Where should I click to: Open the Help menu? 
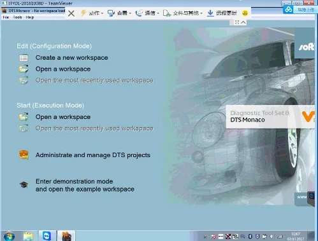(x=30, y=17)
